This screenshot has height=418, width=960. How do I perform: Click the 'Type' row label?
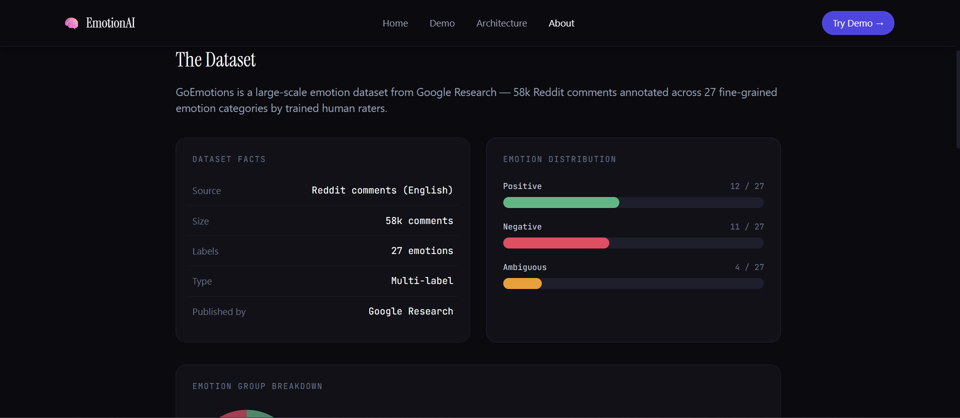point(202,281)
